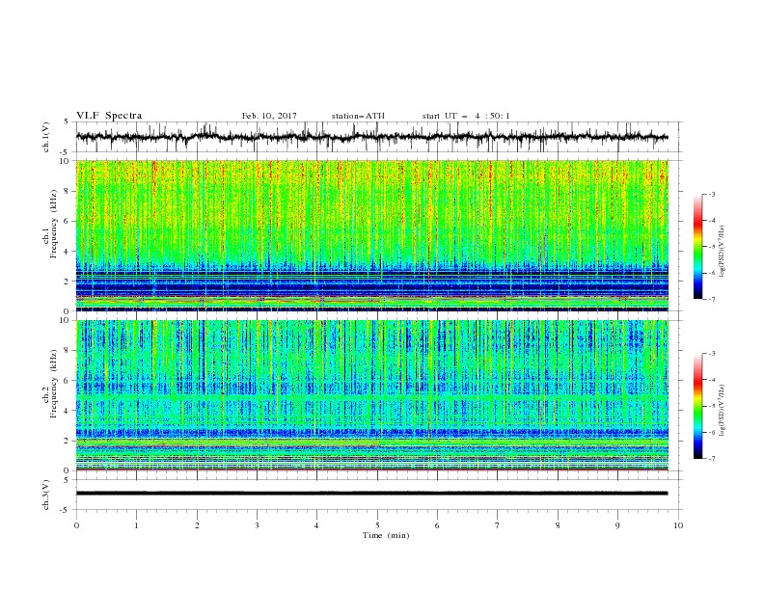
Task: Click the time axis tick label "7"
Action: (x=498, y=525)
